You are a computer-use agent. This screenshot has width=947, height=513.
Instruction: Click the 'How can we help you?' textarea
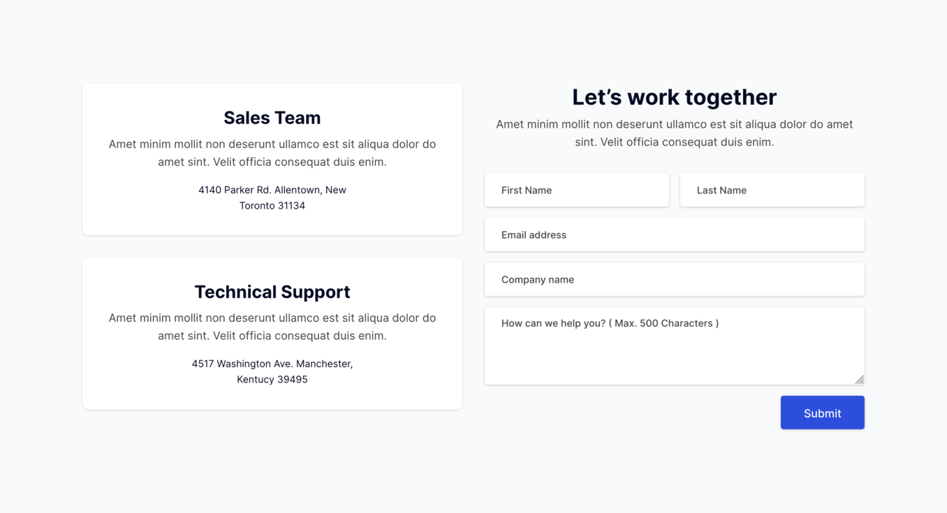pos(675,345)
